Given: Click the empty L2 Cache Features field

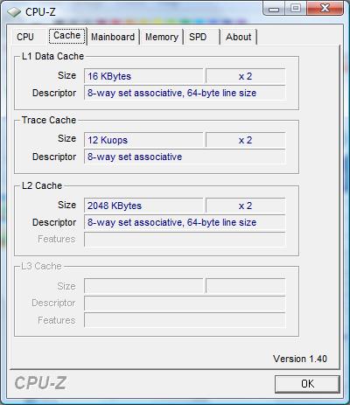Looking at the screenshot, I should point(185,240).
